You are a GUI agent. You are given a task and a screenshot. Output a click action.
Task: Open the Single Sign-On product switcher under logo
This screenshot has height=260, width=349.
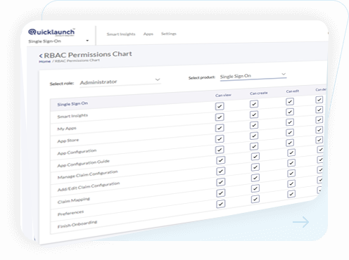click(58, 41)
